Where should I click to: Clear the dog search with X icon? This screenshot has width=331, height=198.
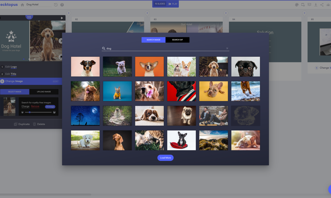(227, 49)
